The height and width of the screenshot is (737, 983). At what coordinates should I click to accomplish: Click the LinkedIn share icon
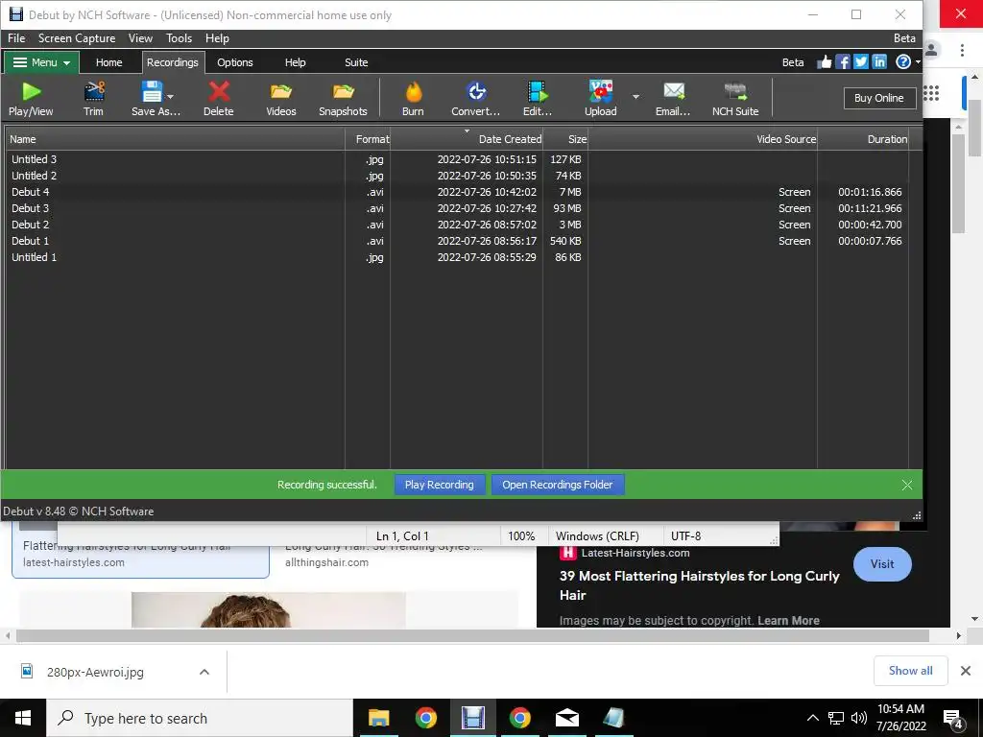(x=879, y=62)
